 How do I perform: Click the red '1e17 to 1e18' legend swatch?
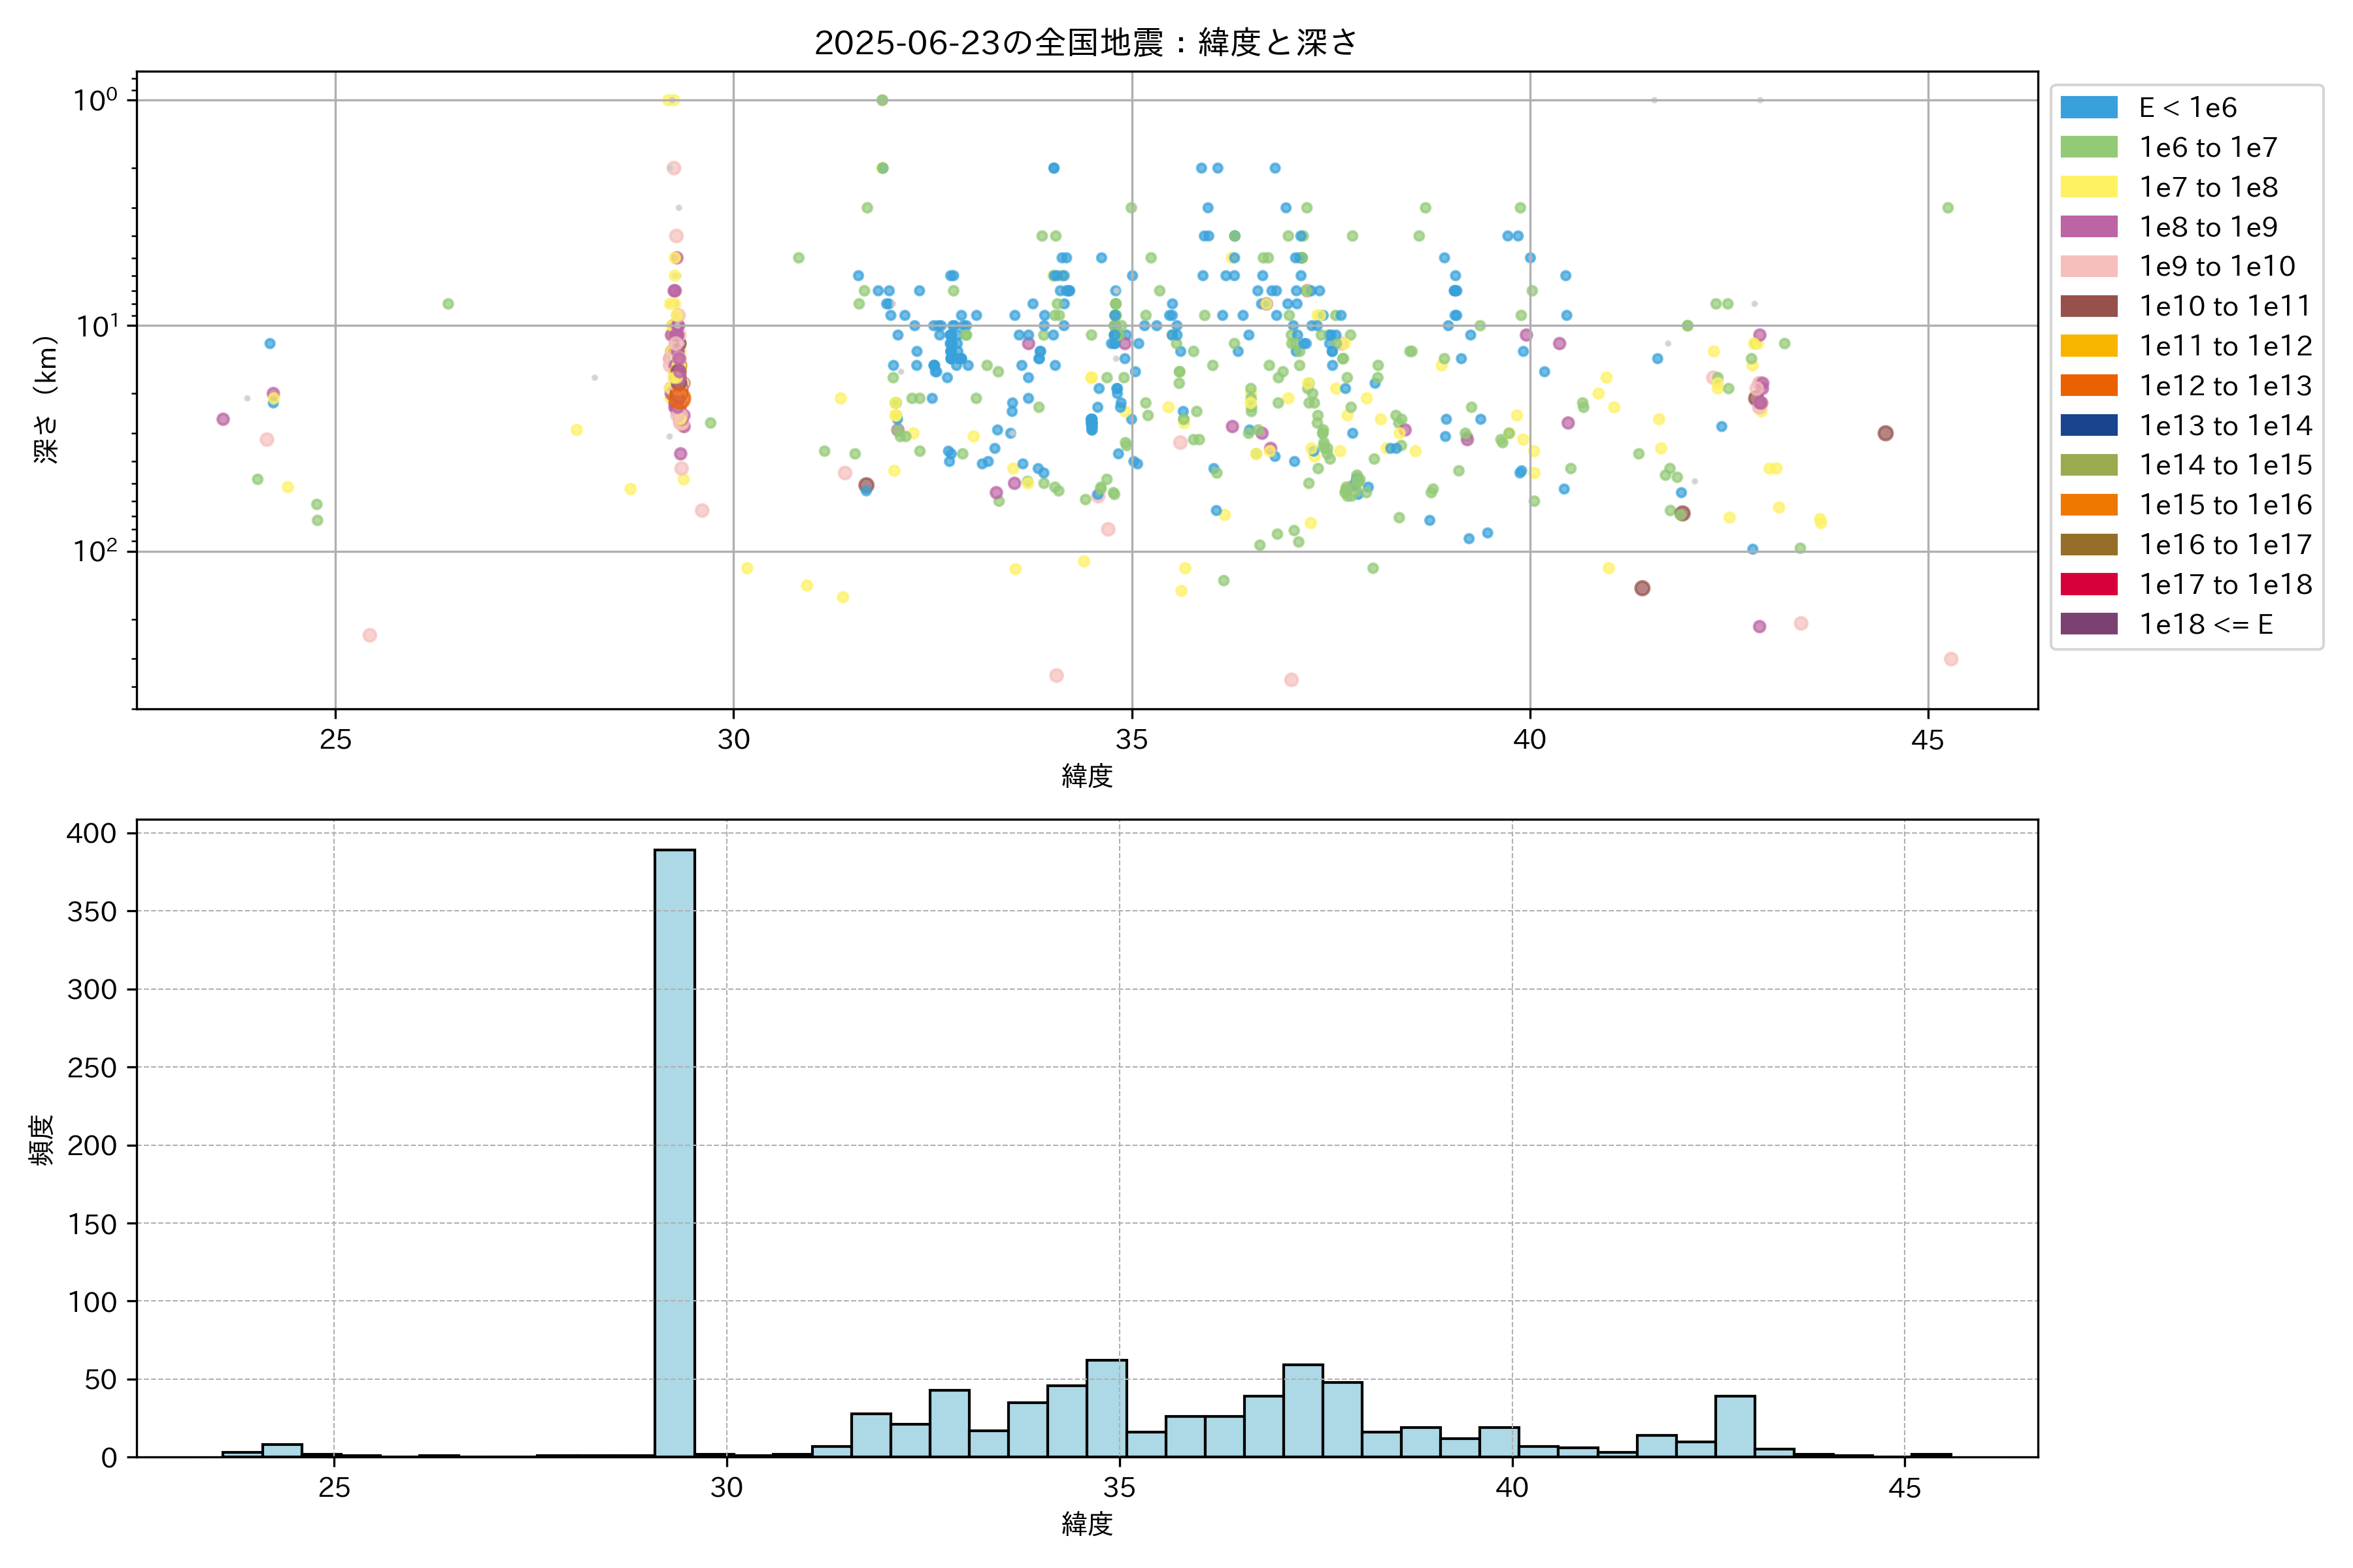tap(2089, 584)
